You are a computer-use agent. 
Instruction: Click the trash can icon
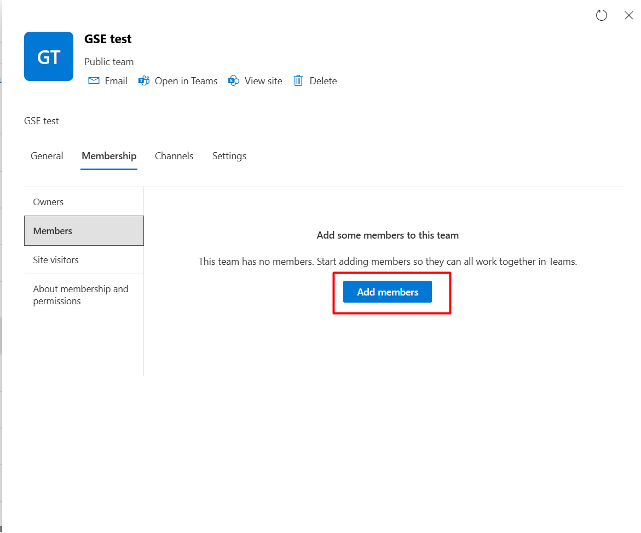point(298,81)
